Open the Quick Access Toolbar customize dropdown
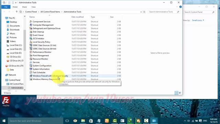Viewport: 220px width, 124px height. coord(16,2)
